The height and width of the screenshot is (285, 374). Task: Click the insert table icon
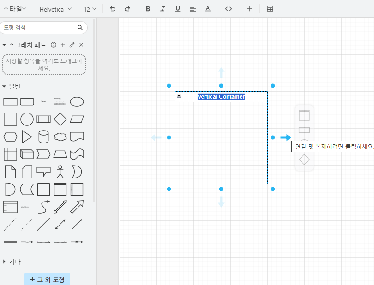[x=270, y=9]
